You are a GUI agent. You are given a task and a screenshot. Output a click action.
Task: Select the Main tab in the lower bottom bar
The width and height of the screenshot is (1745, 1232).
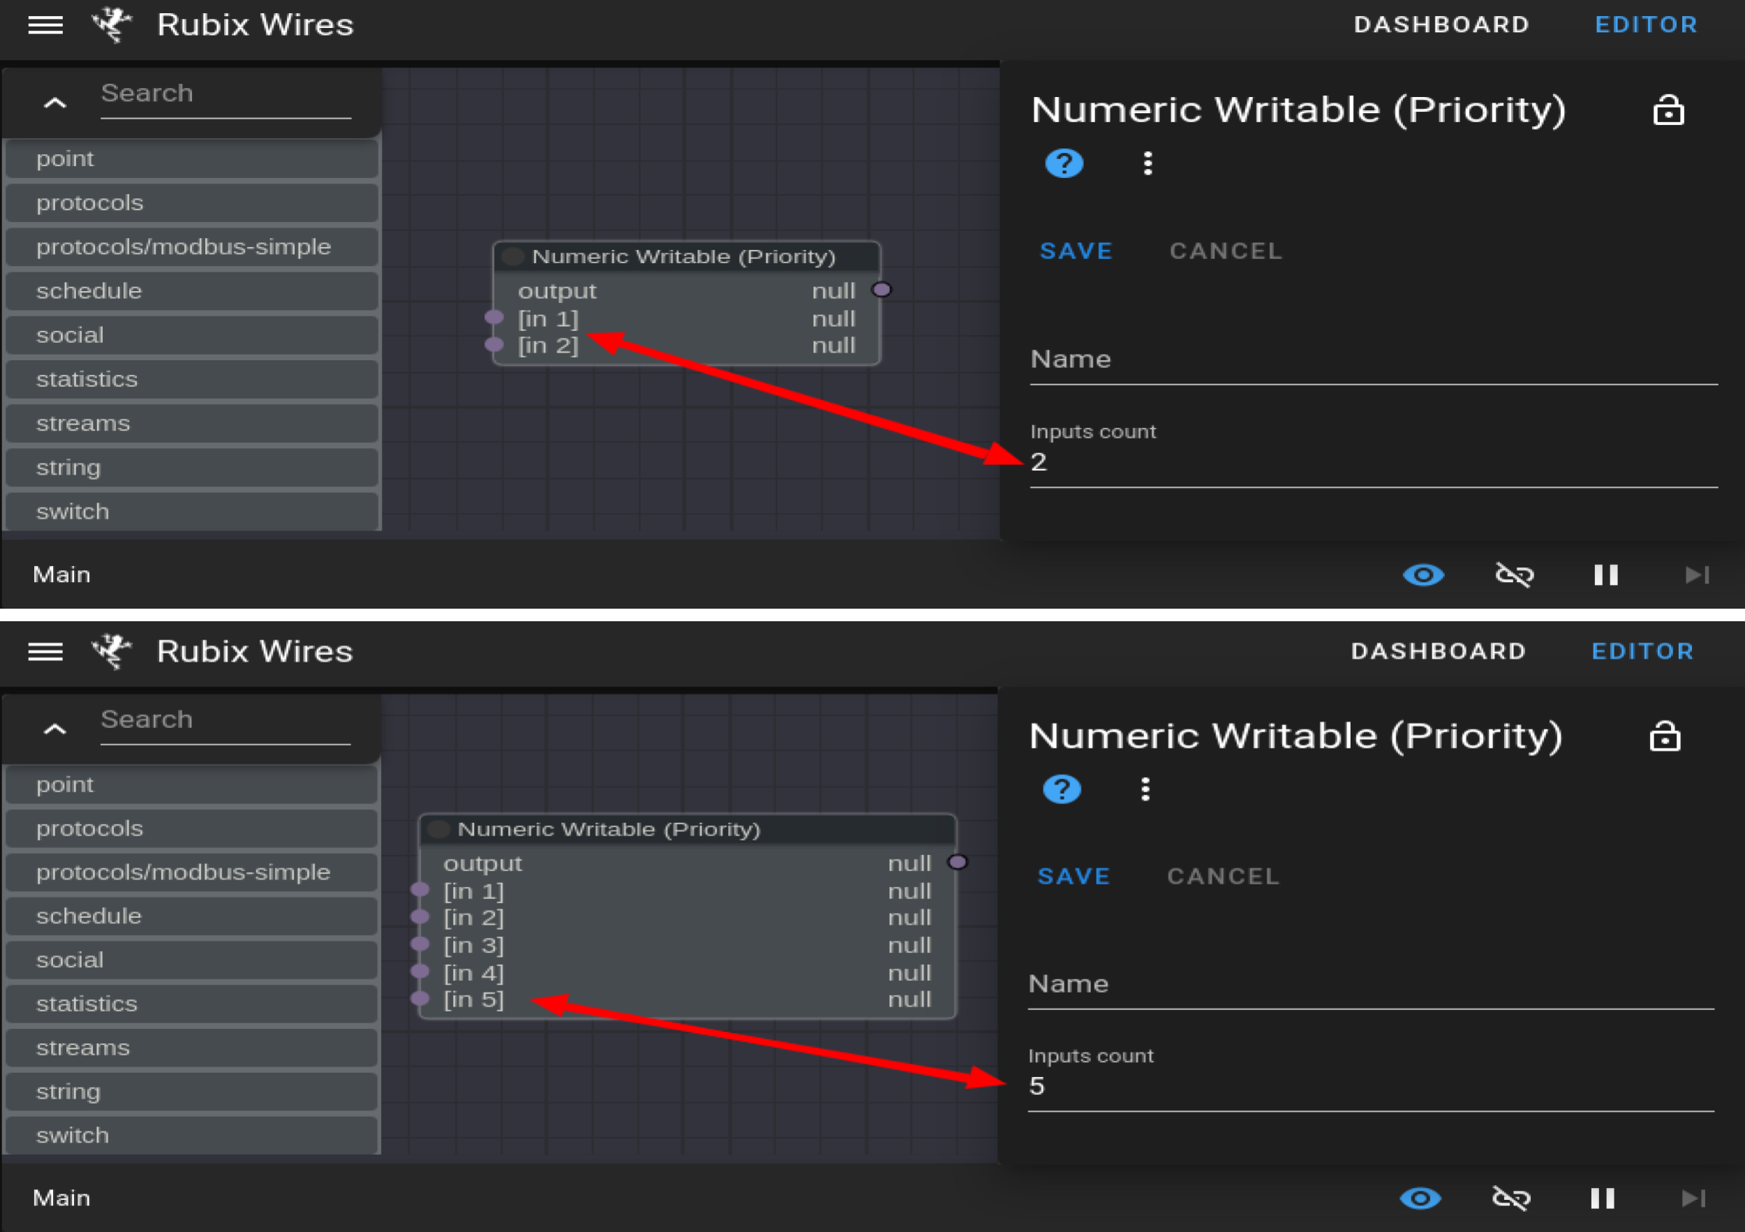click(x=61, y=1198)
